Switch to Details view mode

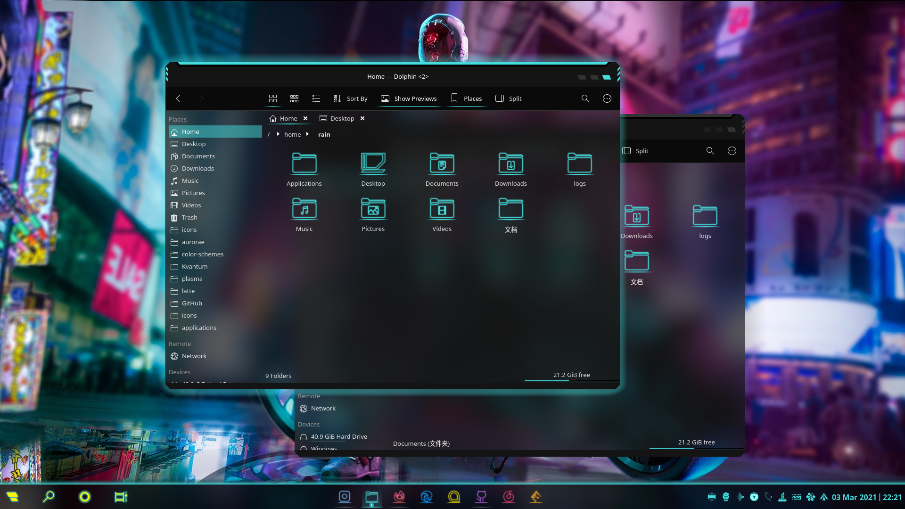[x=316, y=99]
